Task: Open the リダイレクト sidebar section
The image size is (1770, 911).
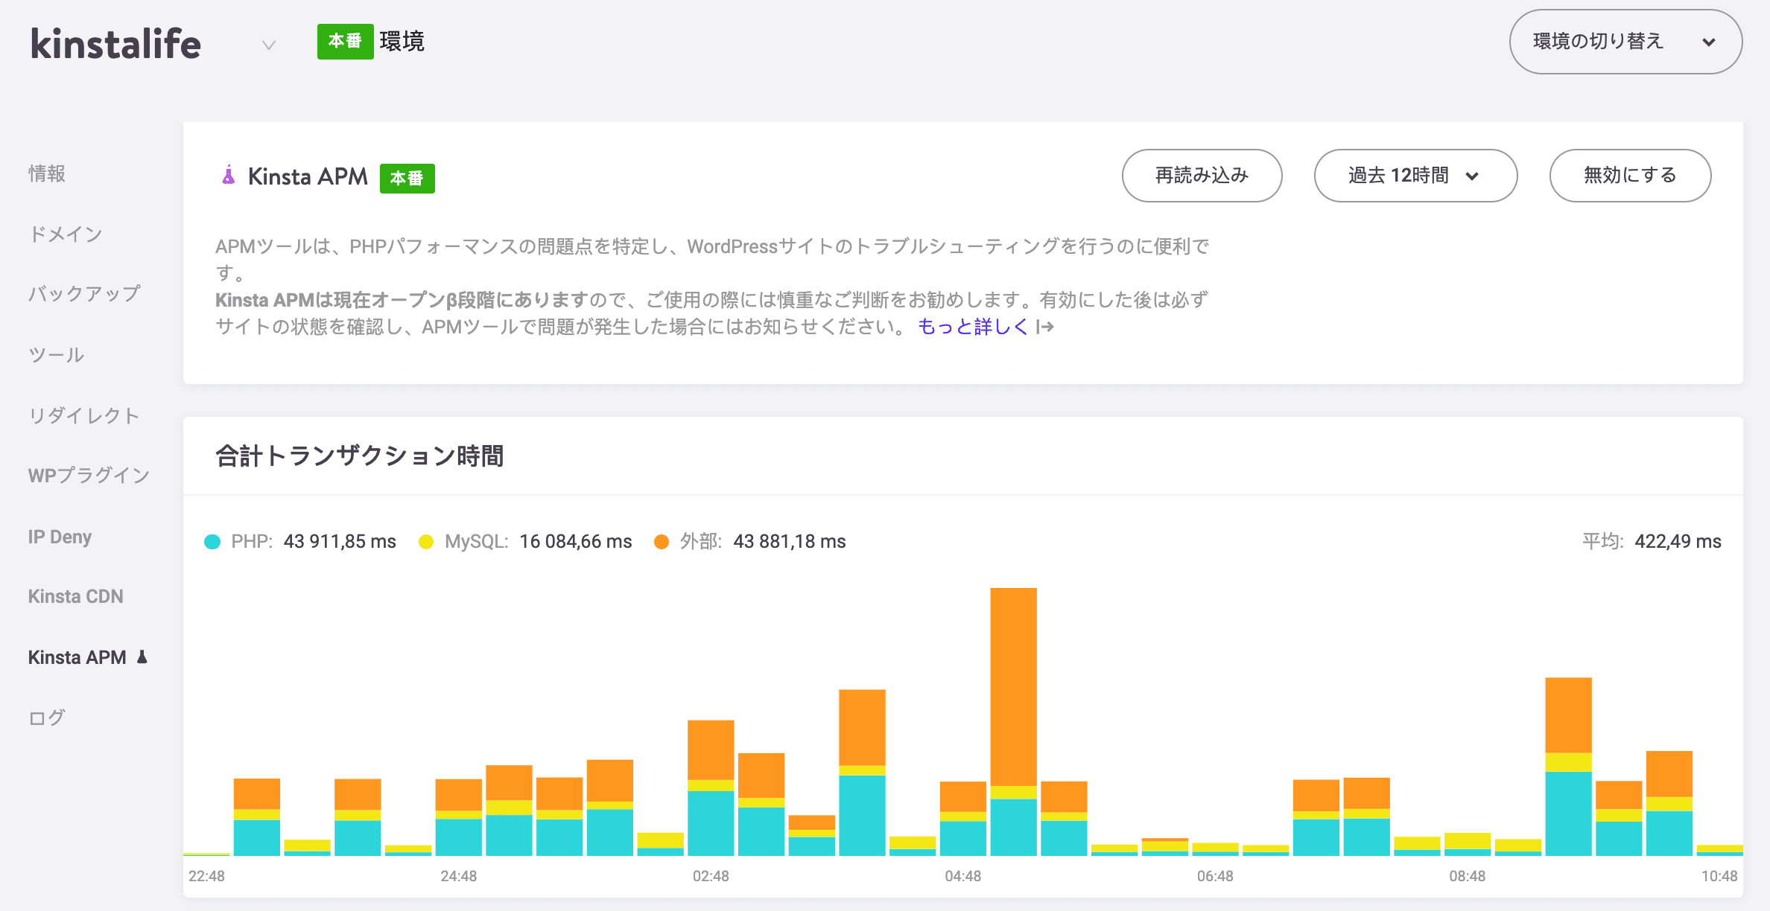Action: coord(83,416)
